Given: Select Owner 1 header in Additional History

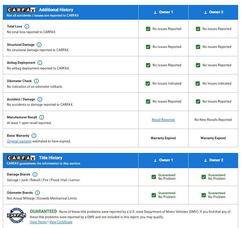Looking at the screenshot, I should [x=164, y=12].
